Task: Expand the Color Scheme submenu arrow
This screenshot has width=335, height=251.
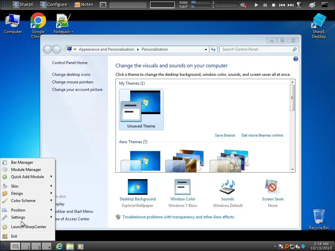Action: coord(51,200)
